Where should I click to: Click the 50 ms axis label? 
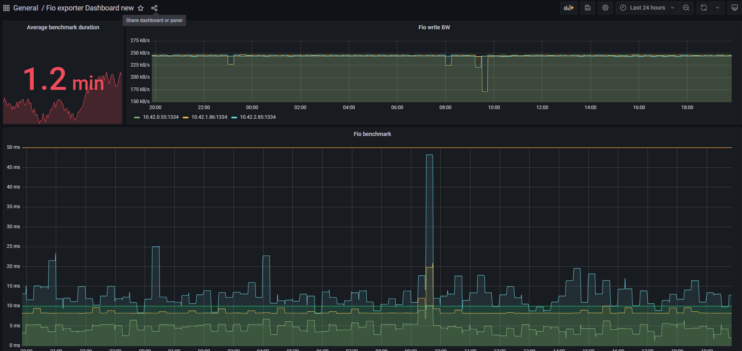(x=13, y=147)
